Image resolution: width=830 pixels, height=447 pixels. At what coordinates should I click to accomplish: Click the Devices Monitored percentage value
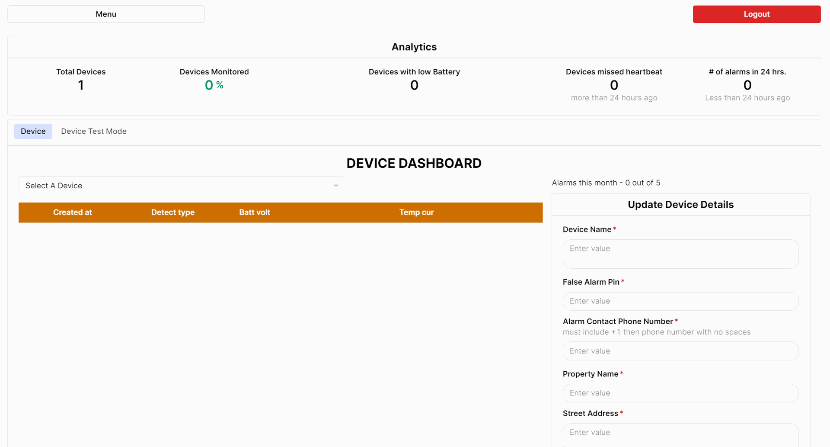[x=214, y=85]
